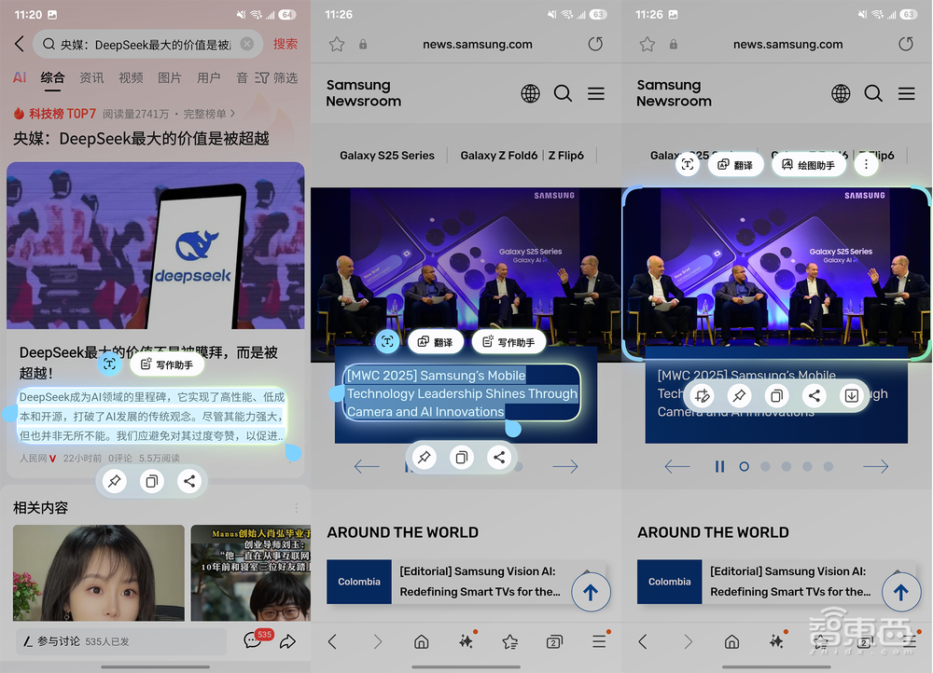Open the 筛选 filter options

[x=277, y=78]
